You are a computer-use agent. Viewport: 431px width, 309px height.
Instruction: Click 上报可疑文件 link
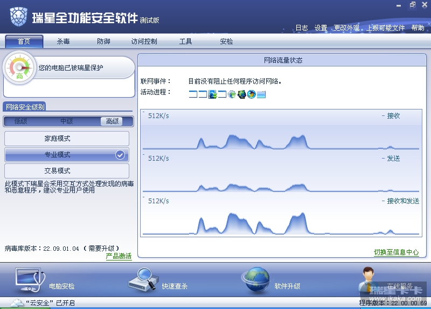click(386, 28)
